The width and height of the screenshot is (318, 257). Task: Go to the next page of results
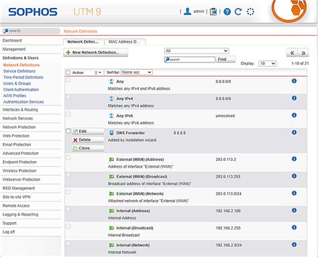coord(303,53)
